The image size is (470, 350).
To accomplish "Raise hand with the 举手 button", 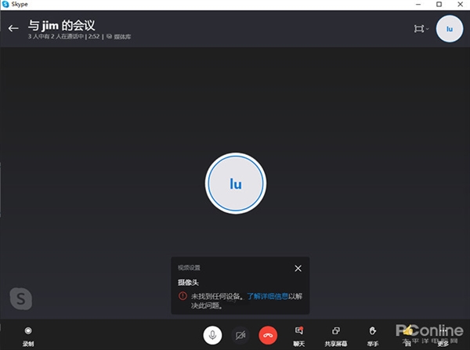I will click(373, 336).
